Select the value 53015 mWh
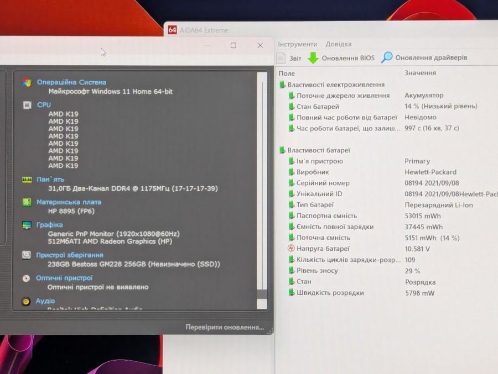Screen dimensions: 498x374 423,216
